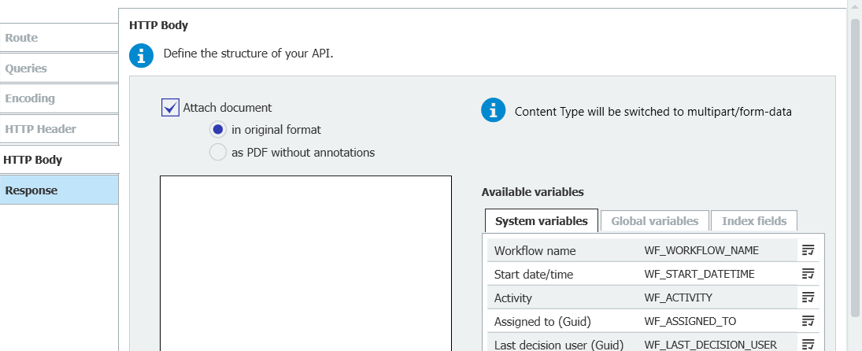The image size is (862, 351).
Task: Insert the WF_WORKFLOW_NAME variable via its icon
Action: [x=807, y=250]
